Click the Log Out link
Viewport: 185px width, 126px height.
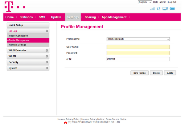pyautogui.click(x=172, y=2)
